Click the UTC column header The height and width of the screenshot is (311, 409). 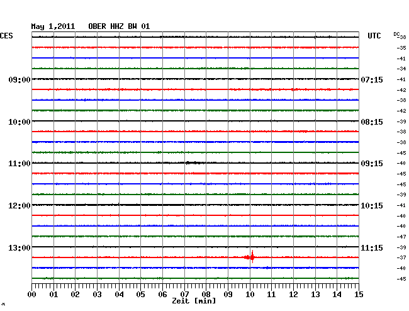pos(374,36)
